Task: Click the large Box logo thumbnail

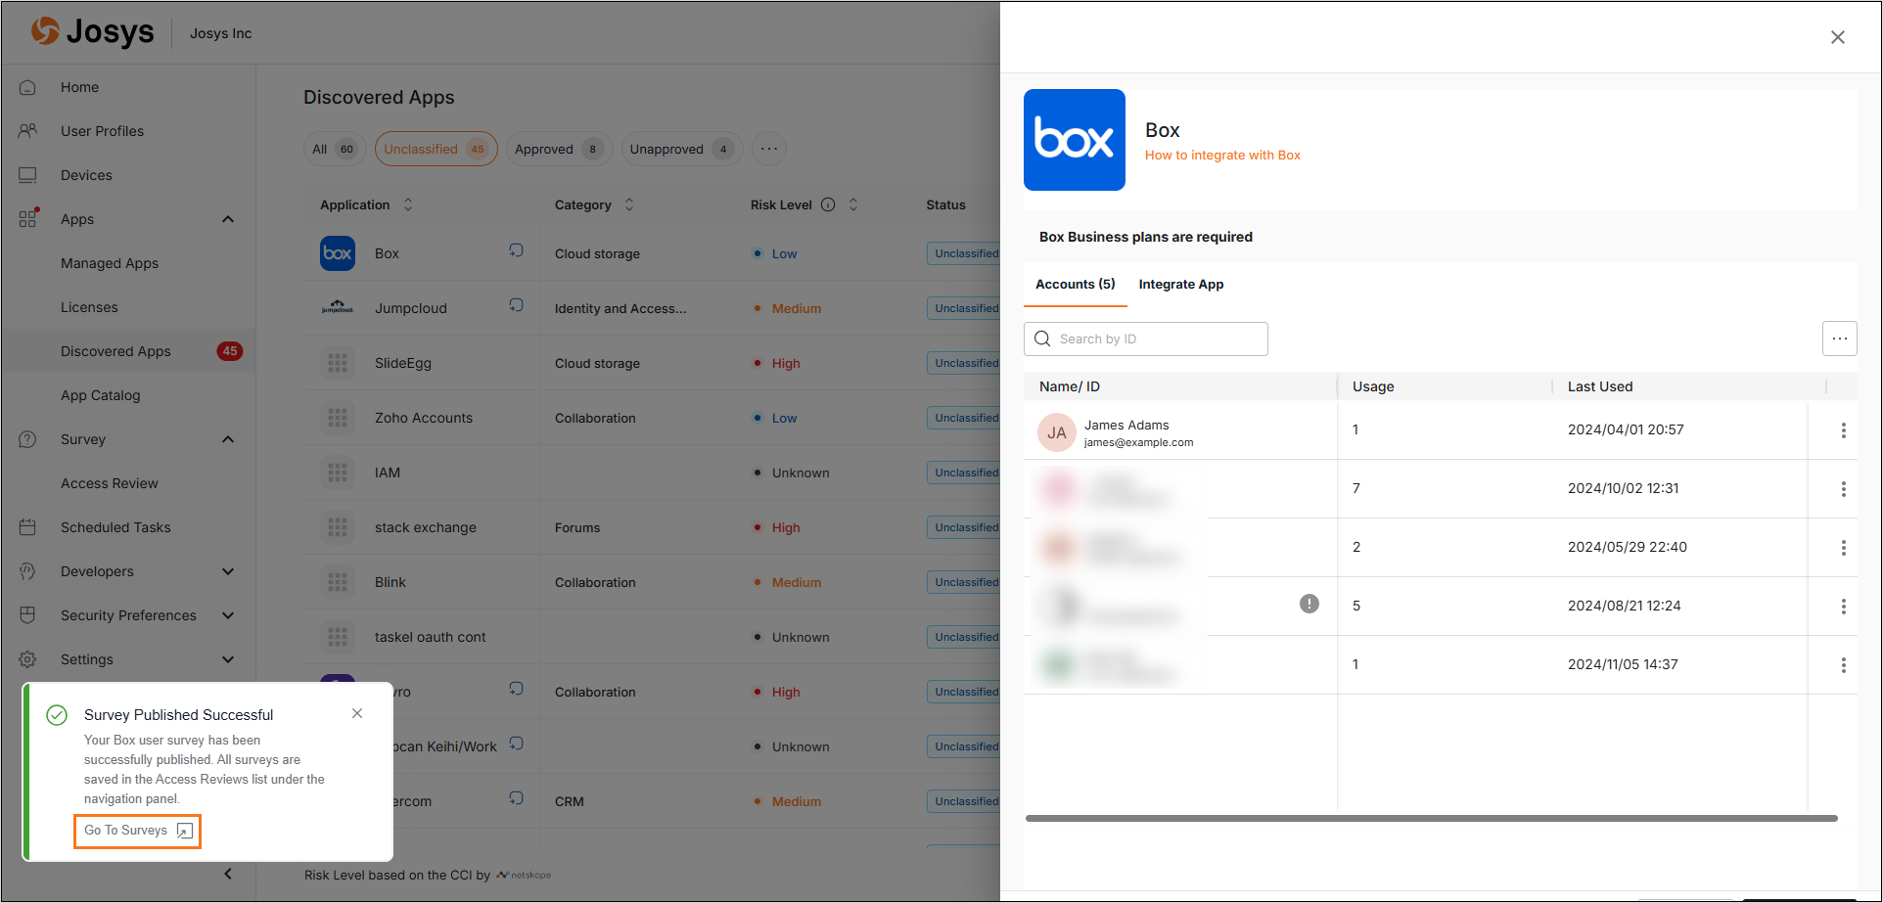Action: 1075,140
